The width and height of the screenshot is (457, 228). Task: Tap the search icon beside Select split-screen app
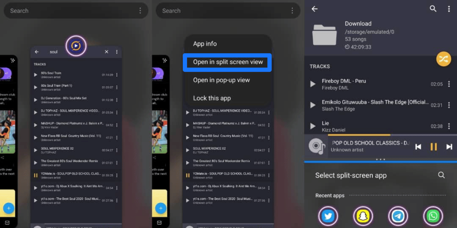[x=441, y=175]
